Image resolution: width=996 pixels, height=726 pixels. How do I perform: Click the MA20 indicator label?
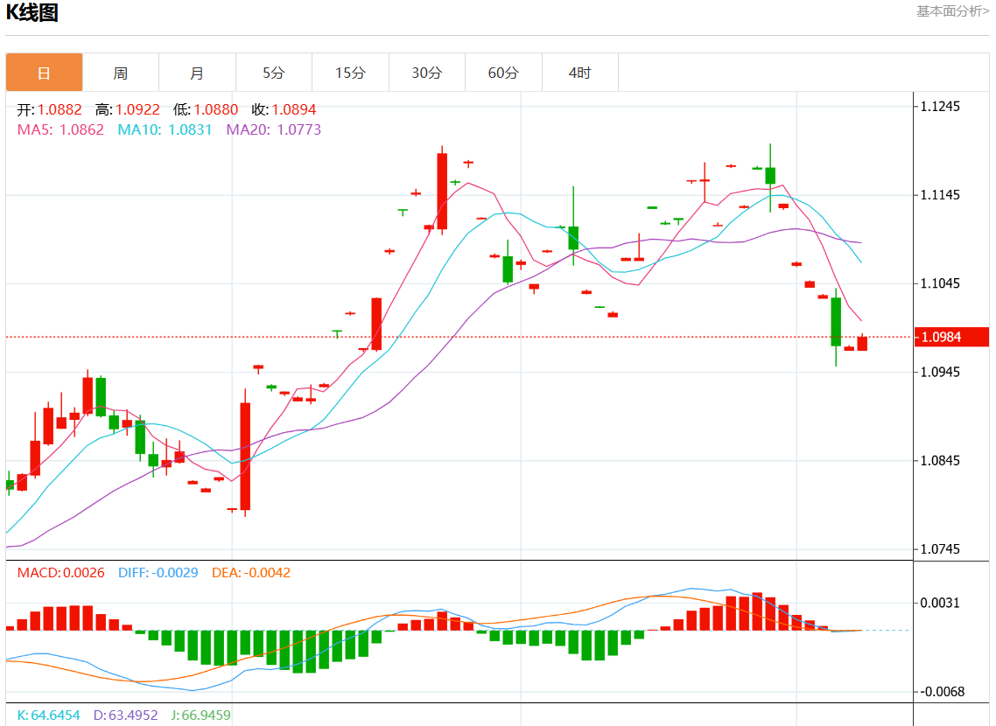point(273,129)
